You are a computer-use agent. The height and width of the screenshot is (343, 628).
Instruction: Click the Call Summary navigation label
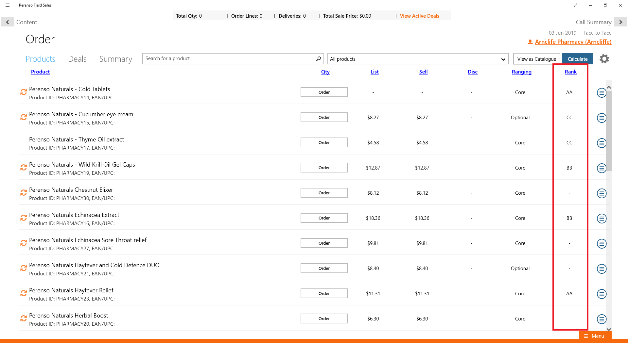pos(593,22)
